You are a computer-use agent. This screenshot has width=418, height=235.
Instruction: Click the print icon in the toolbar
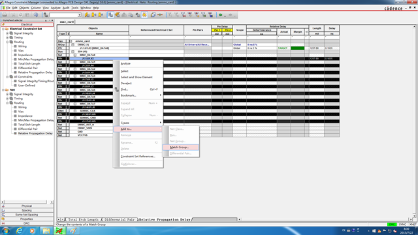point(5,15)
